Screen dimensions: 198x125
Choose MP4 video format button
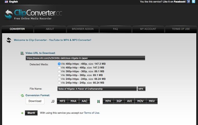click(x=108, y=101)
